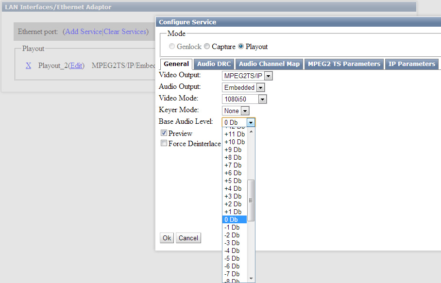Screen dimensions: 441x283
Task: Click the dropdown list scroll up arrow
Action: [251, 132]
